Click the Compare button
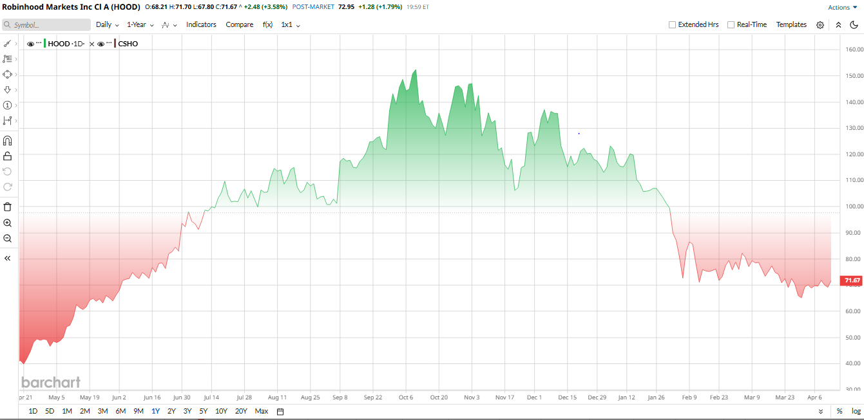This screenshot has width=864, height=420. [239, 25]
